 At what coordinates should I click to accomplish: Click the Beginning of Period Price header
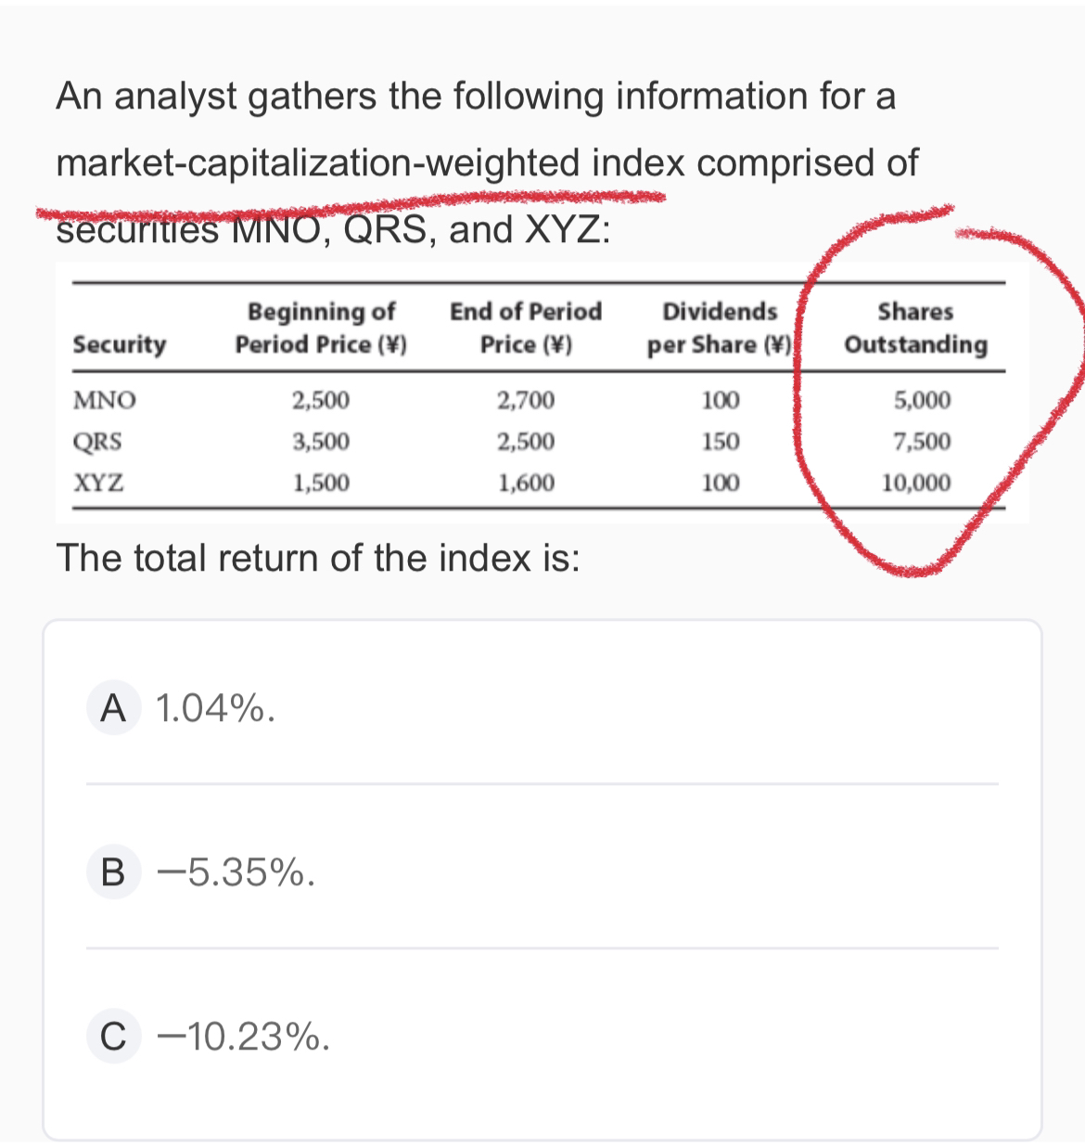(x=321, y=328)
